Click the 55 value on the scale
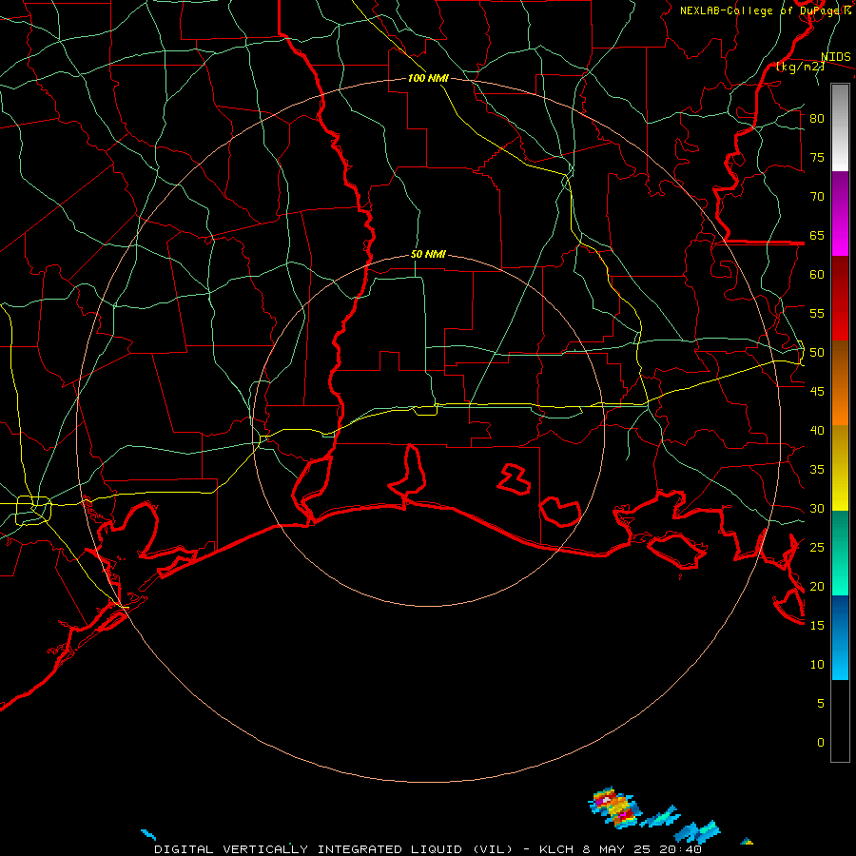Screen dimensions: 856x856 (817, 313)
